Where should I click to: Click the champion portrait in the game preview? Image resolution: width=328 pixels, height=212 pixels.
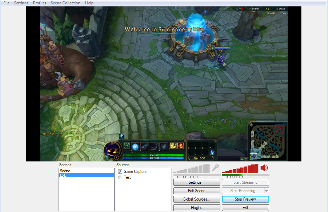(113, 150)
